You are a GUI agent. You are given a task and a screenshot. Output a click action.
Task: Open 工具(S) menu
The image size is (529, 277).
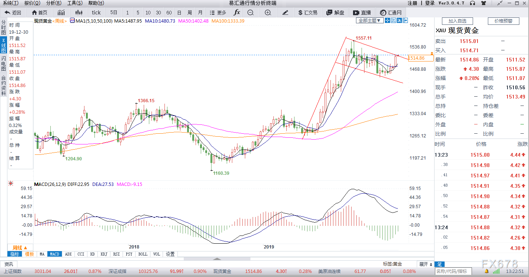(75, 3)
